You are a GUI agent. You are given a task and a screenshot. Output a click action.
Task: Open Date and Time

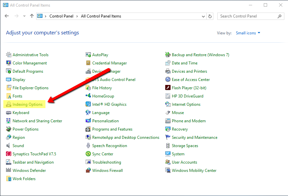184,63
